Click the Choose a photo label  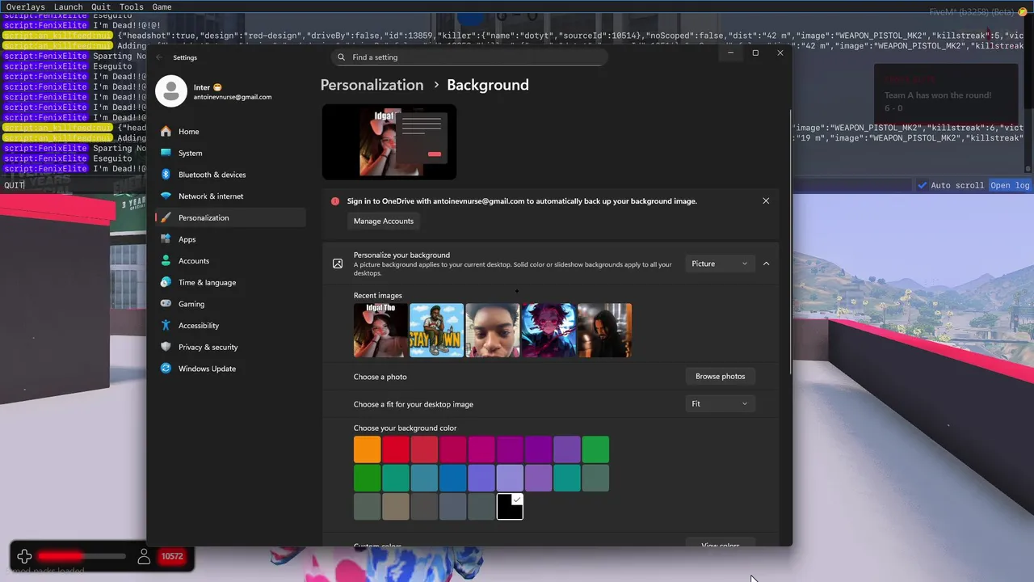point(380,377)
